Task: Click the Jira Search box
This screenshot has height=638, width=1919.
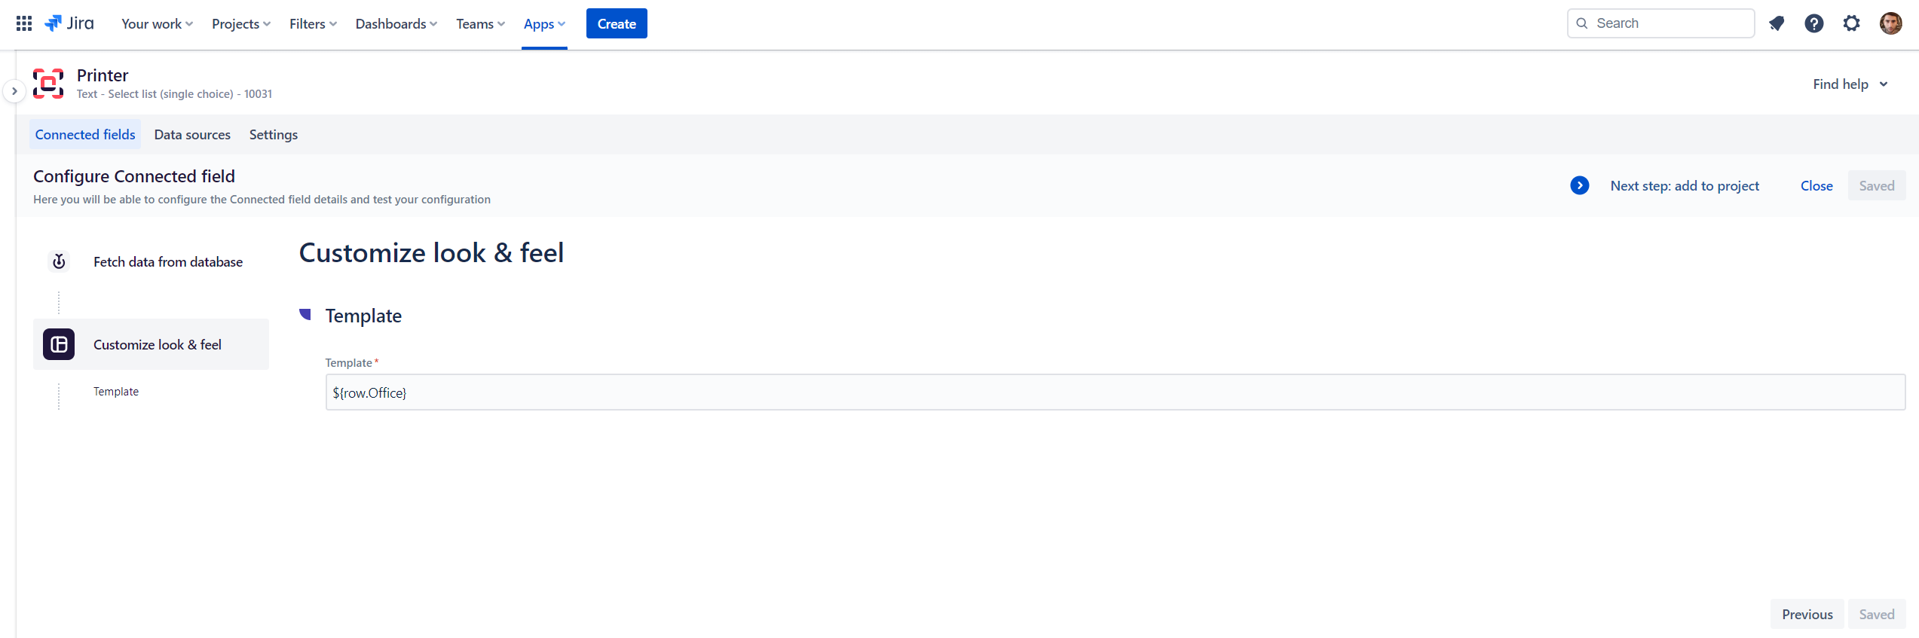Action: 1660,23
